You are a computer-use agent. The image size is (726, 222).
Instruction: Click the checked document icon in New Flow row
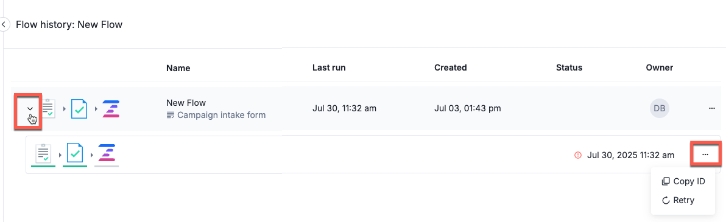coord(79,108)
